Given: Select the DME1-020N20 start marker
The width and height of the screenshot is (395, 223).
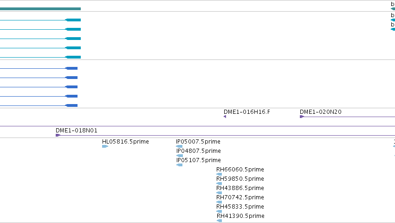Looking at the screenshot, I should coord(302,117).
